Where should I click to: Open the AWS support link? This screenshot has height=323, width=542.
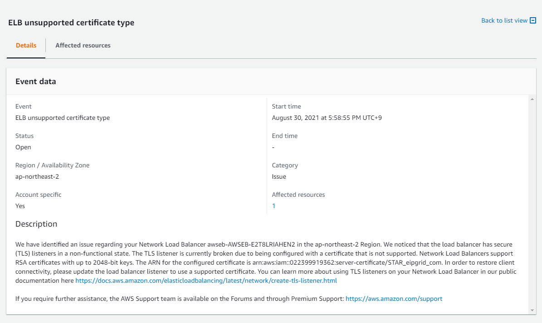[394, 299]
